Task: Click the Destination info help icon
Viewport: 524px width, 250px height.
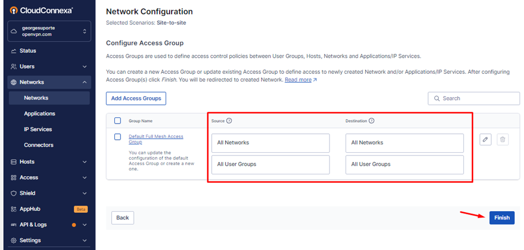Action: coord(372,121)
